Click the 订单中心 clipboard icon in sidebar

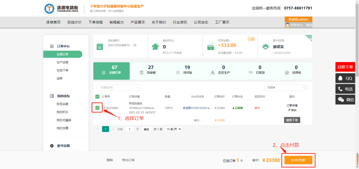point(52,46)
